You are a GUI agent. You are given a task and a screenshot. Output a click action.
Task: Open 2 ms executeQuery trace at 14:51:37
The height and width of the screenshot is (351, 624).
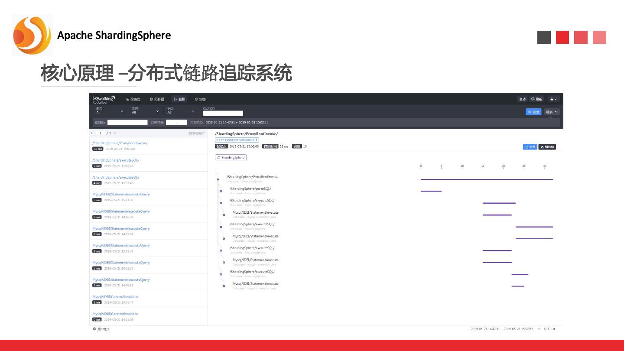[x=148, y=265]
